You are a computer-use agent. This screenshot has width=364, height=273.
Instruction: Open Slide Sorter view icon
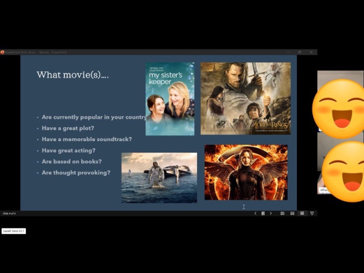click(x=292, y=213)
